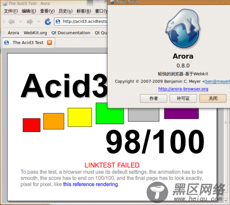Click the bookmarks bar grip handle
The width and height of the screenshot is (230, 205).
[4, 33]
